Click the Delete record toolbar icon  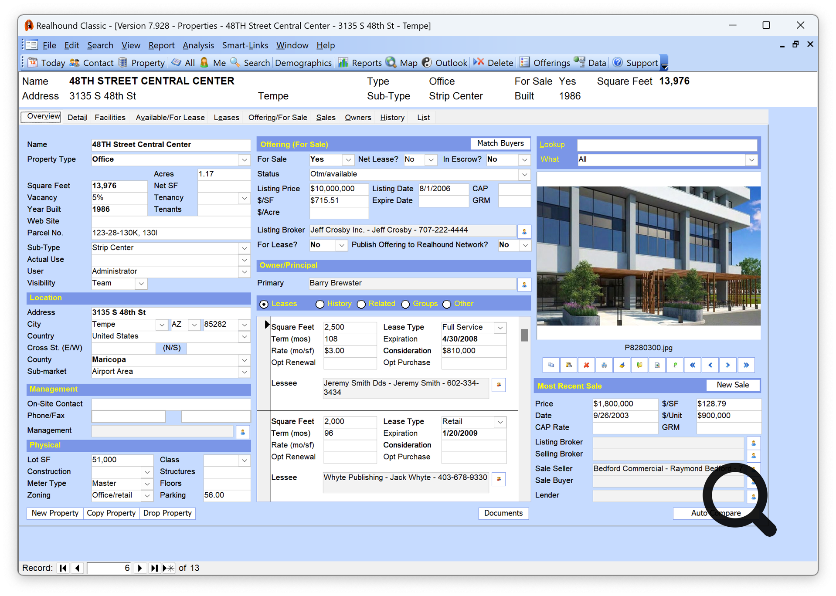tap(479, 63)
